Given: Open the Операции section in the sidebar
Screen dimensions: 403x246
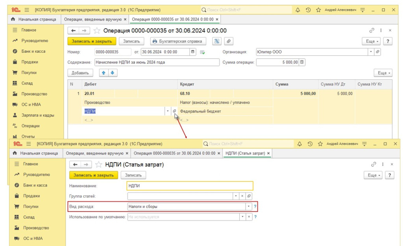Looking at the screenshot, I should pos(30,126).
